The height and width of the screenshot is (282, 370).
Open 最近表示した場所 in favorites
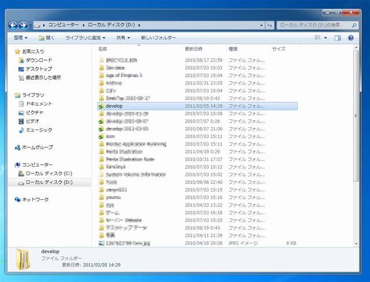point(43,77)
